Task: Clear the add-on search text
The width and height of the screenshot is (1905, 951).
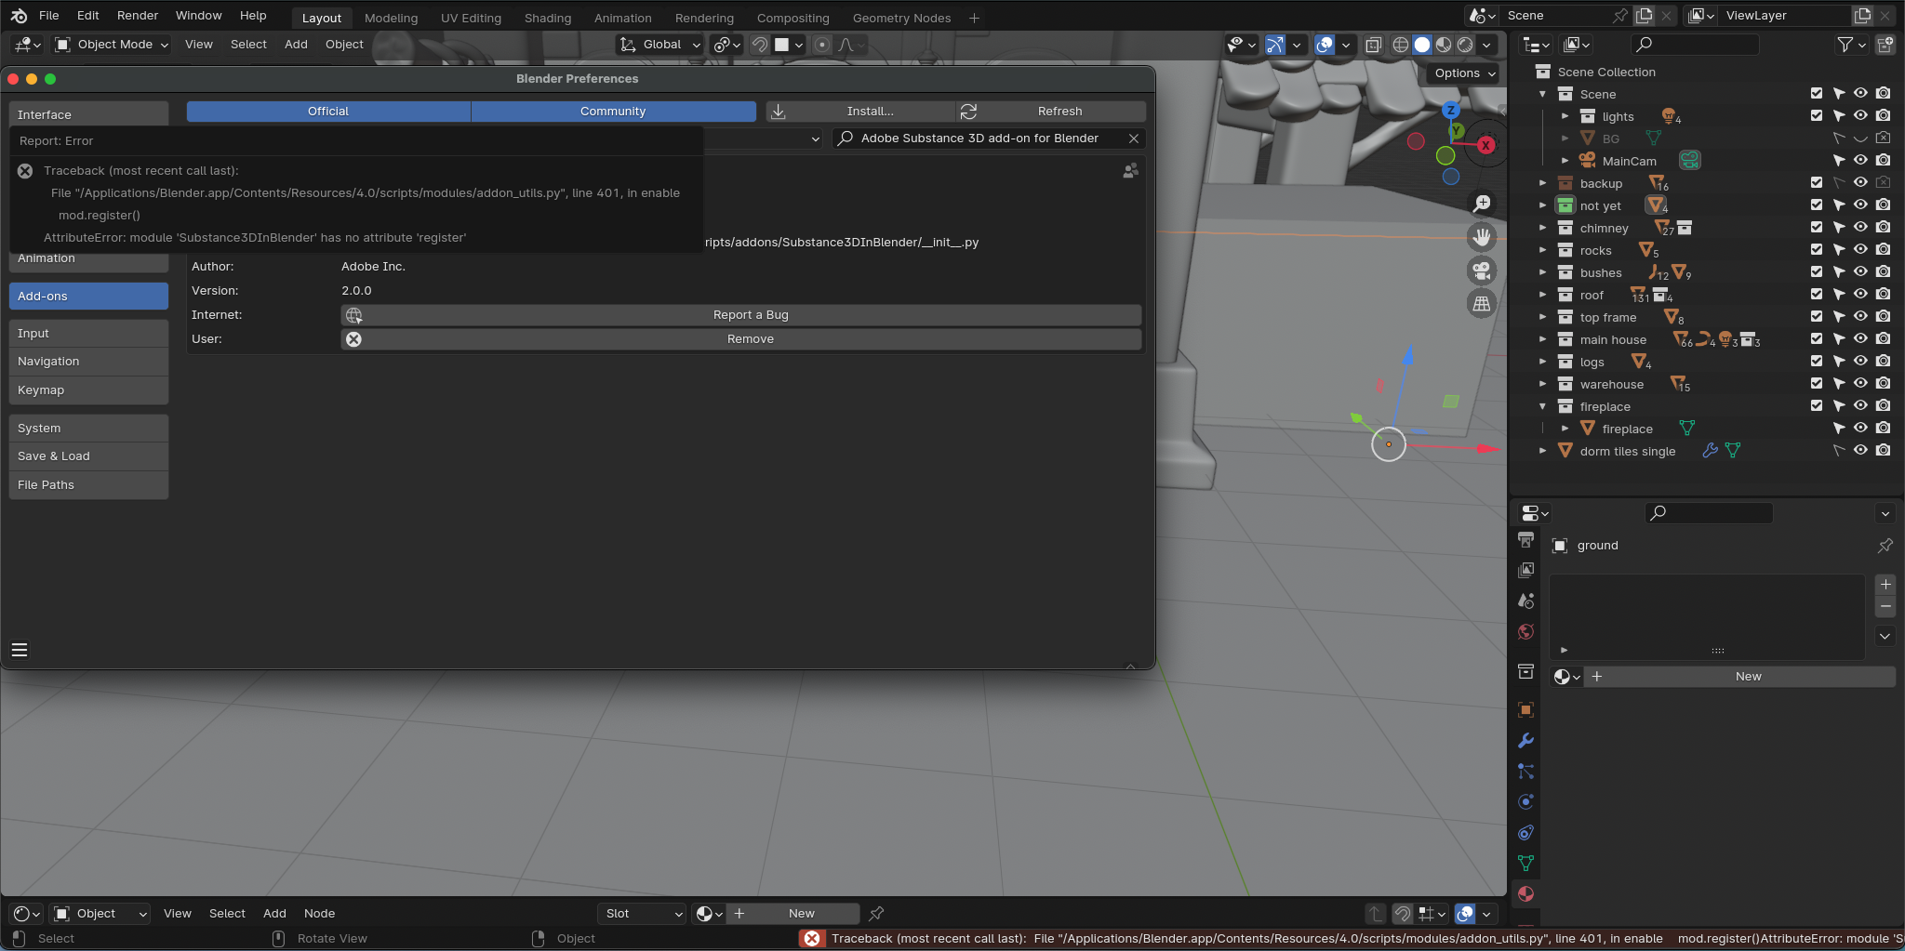Action: pyautogui.click(x=1134, y=139)
